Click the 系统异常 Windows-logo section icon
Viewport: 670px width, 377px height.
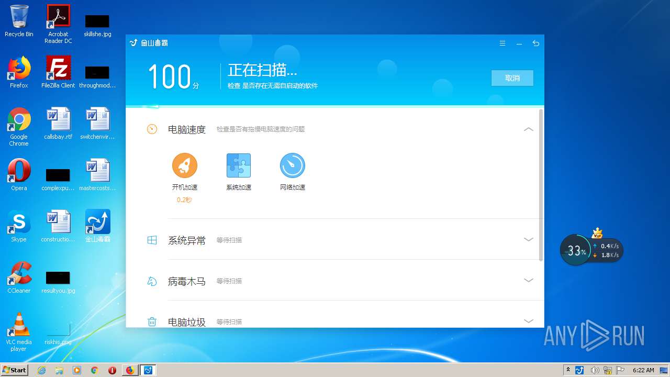(x=152, y=240)
